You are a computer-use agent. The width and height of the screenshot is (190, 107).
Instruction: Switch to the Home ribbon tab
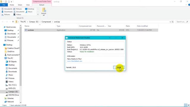(x=12, y=5)
